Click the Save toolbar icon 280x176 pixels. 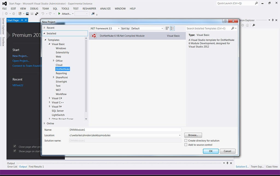32,14
